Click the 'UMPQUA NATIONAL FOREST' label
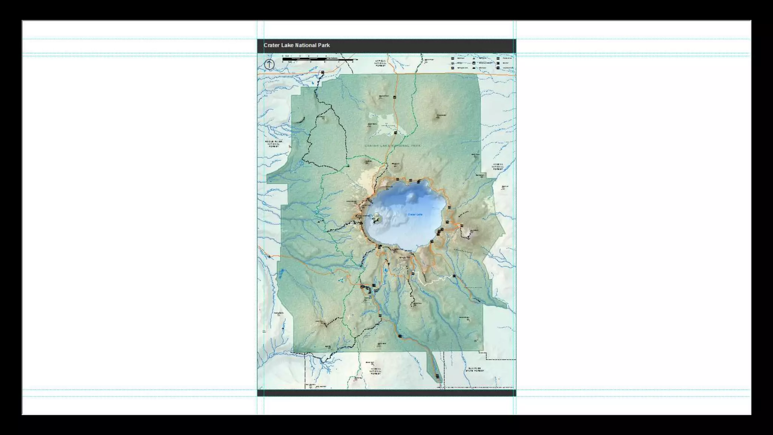Screen dimensions: 773x435 [380, 63]
